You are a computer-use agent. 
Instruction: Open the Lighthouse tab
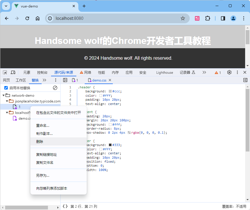pos(164,73)
